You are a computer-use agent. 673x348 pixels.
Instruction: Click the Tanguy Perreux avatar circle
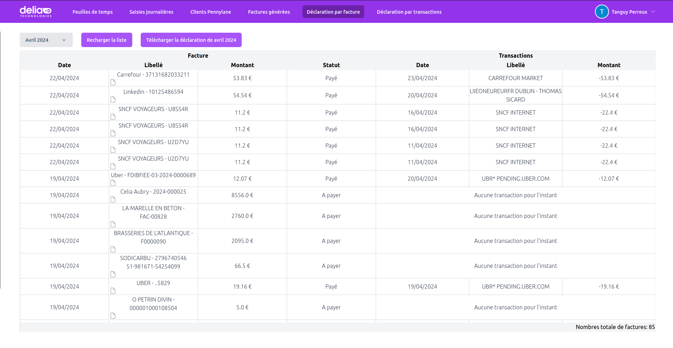(x=602, y=12)
